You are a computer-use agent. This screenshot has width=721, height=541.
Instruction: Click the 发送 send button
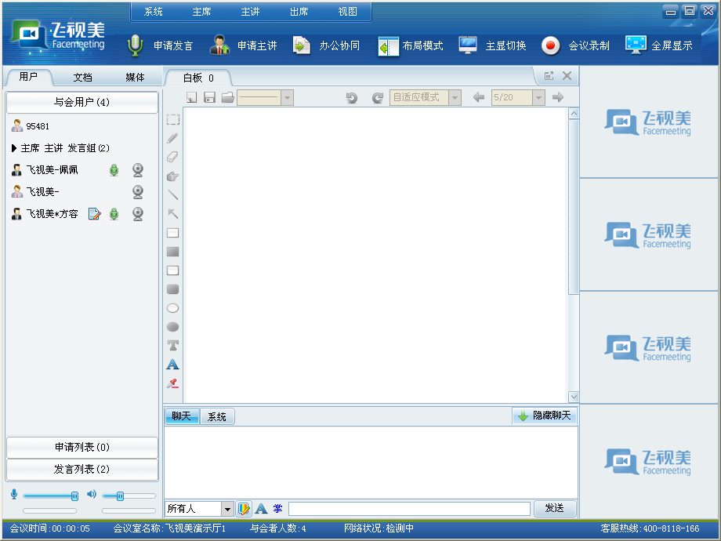point(555,508)
